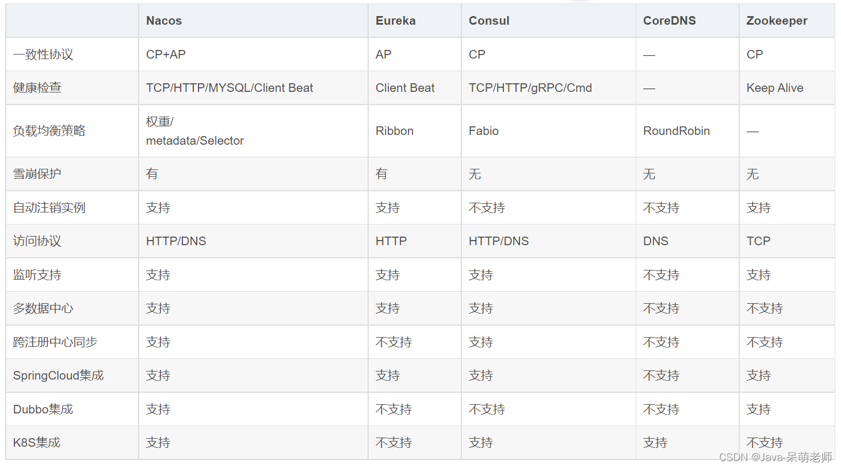This screenshot has height=468, width=841.
Task: Select the 自动注销实例 row label
Action: tap(49, 208)
